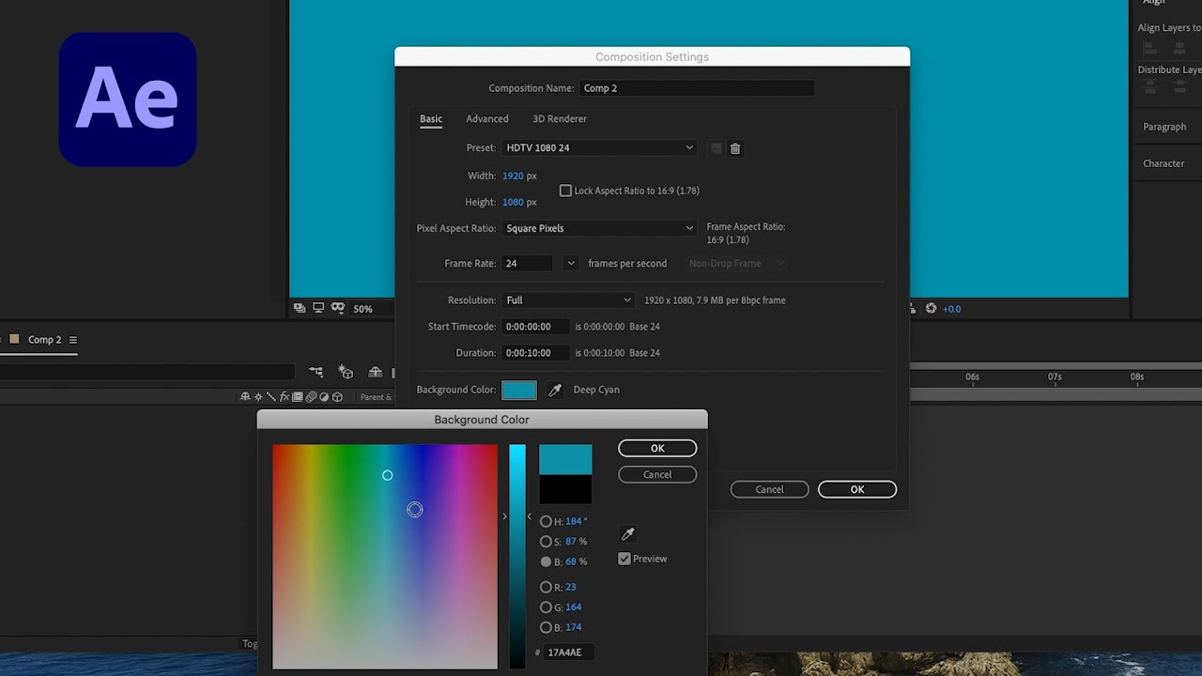The image size is (1202, 676).
Task: Open the Paragraph panel
Action: click(x=1164, y=127)
